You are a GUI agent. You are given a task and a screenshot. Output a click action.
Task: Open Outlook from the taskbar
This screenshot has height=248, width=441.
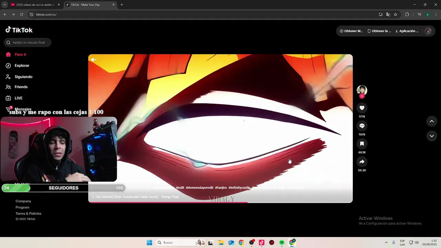[x=231, y=242]
